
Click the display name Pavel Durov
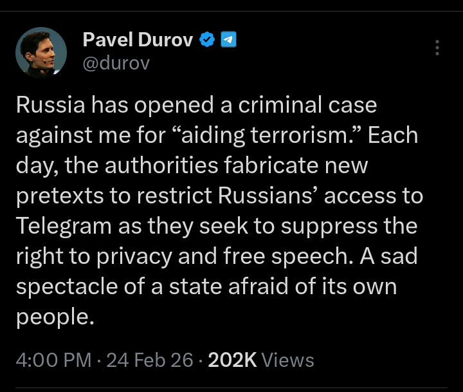[x=138, y=41]
